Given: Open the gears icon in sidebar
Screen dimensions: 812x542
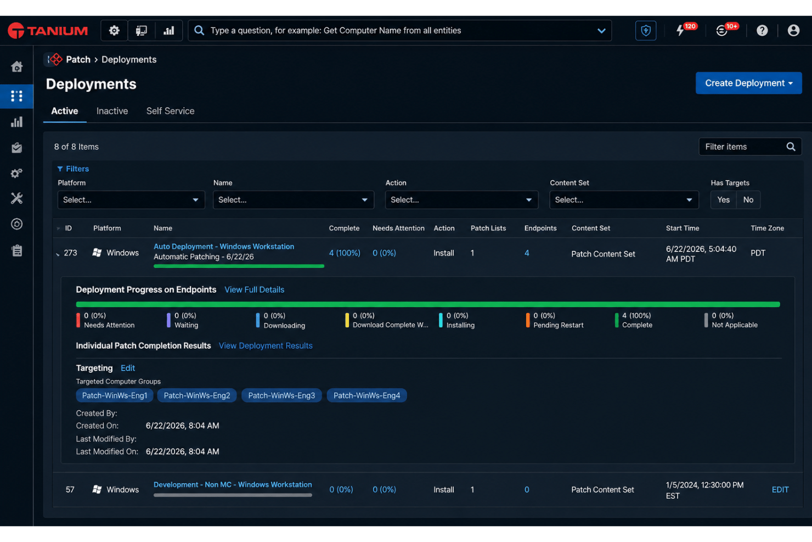Looking at the screenshot, I should coord(17,173).
